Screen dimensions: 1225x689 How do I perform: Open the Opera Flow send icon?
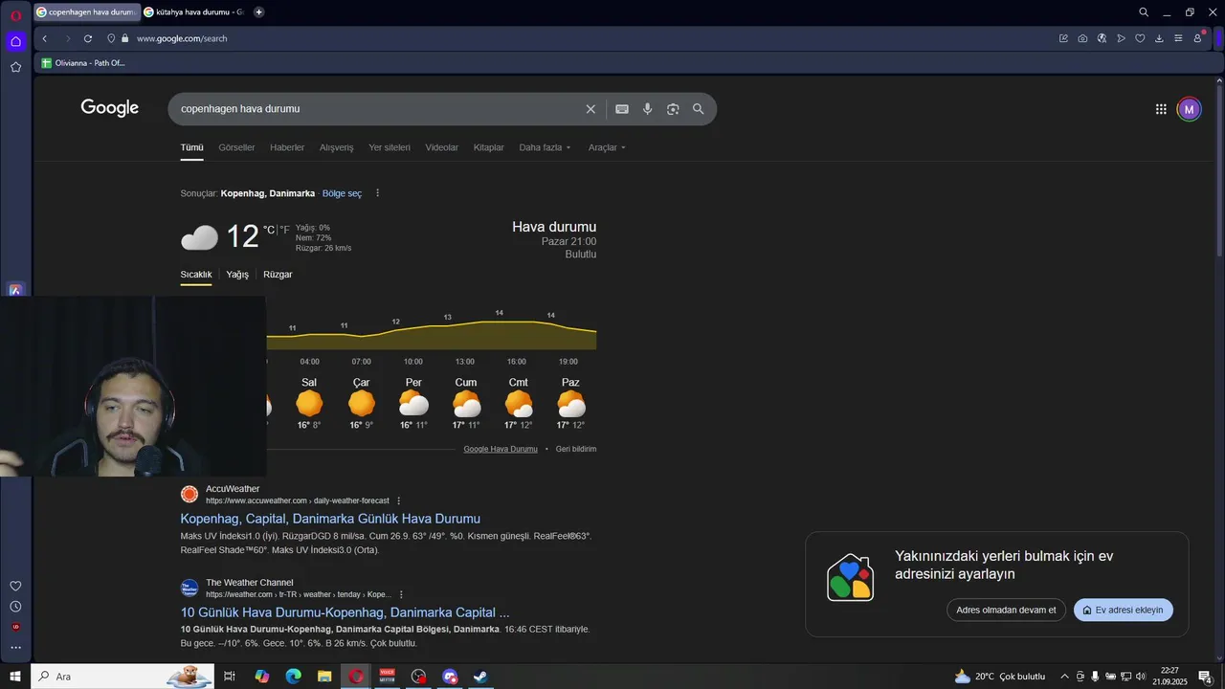[1121, 38]
